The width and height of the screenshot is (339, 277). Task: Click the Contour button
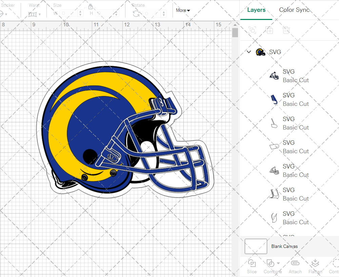click(334, 267)
